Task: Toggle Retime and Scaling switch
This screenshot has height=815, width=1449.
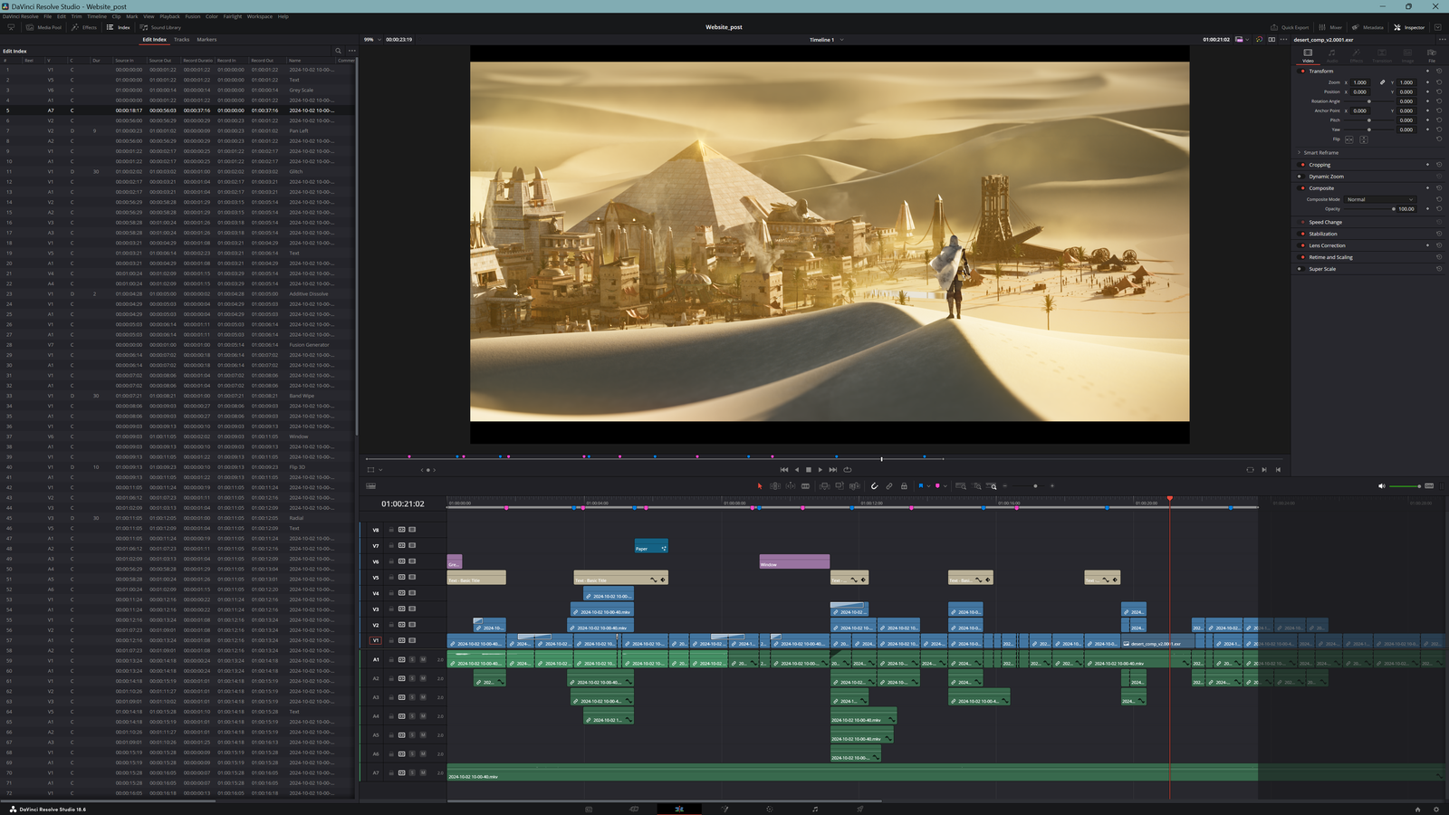Action: pos(1301,257)
